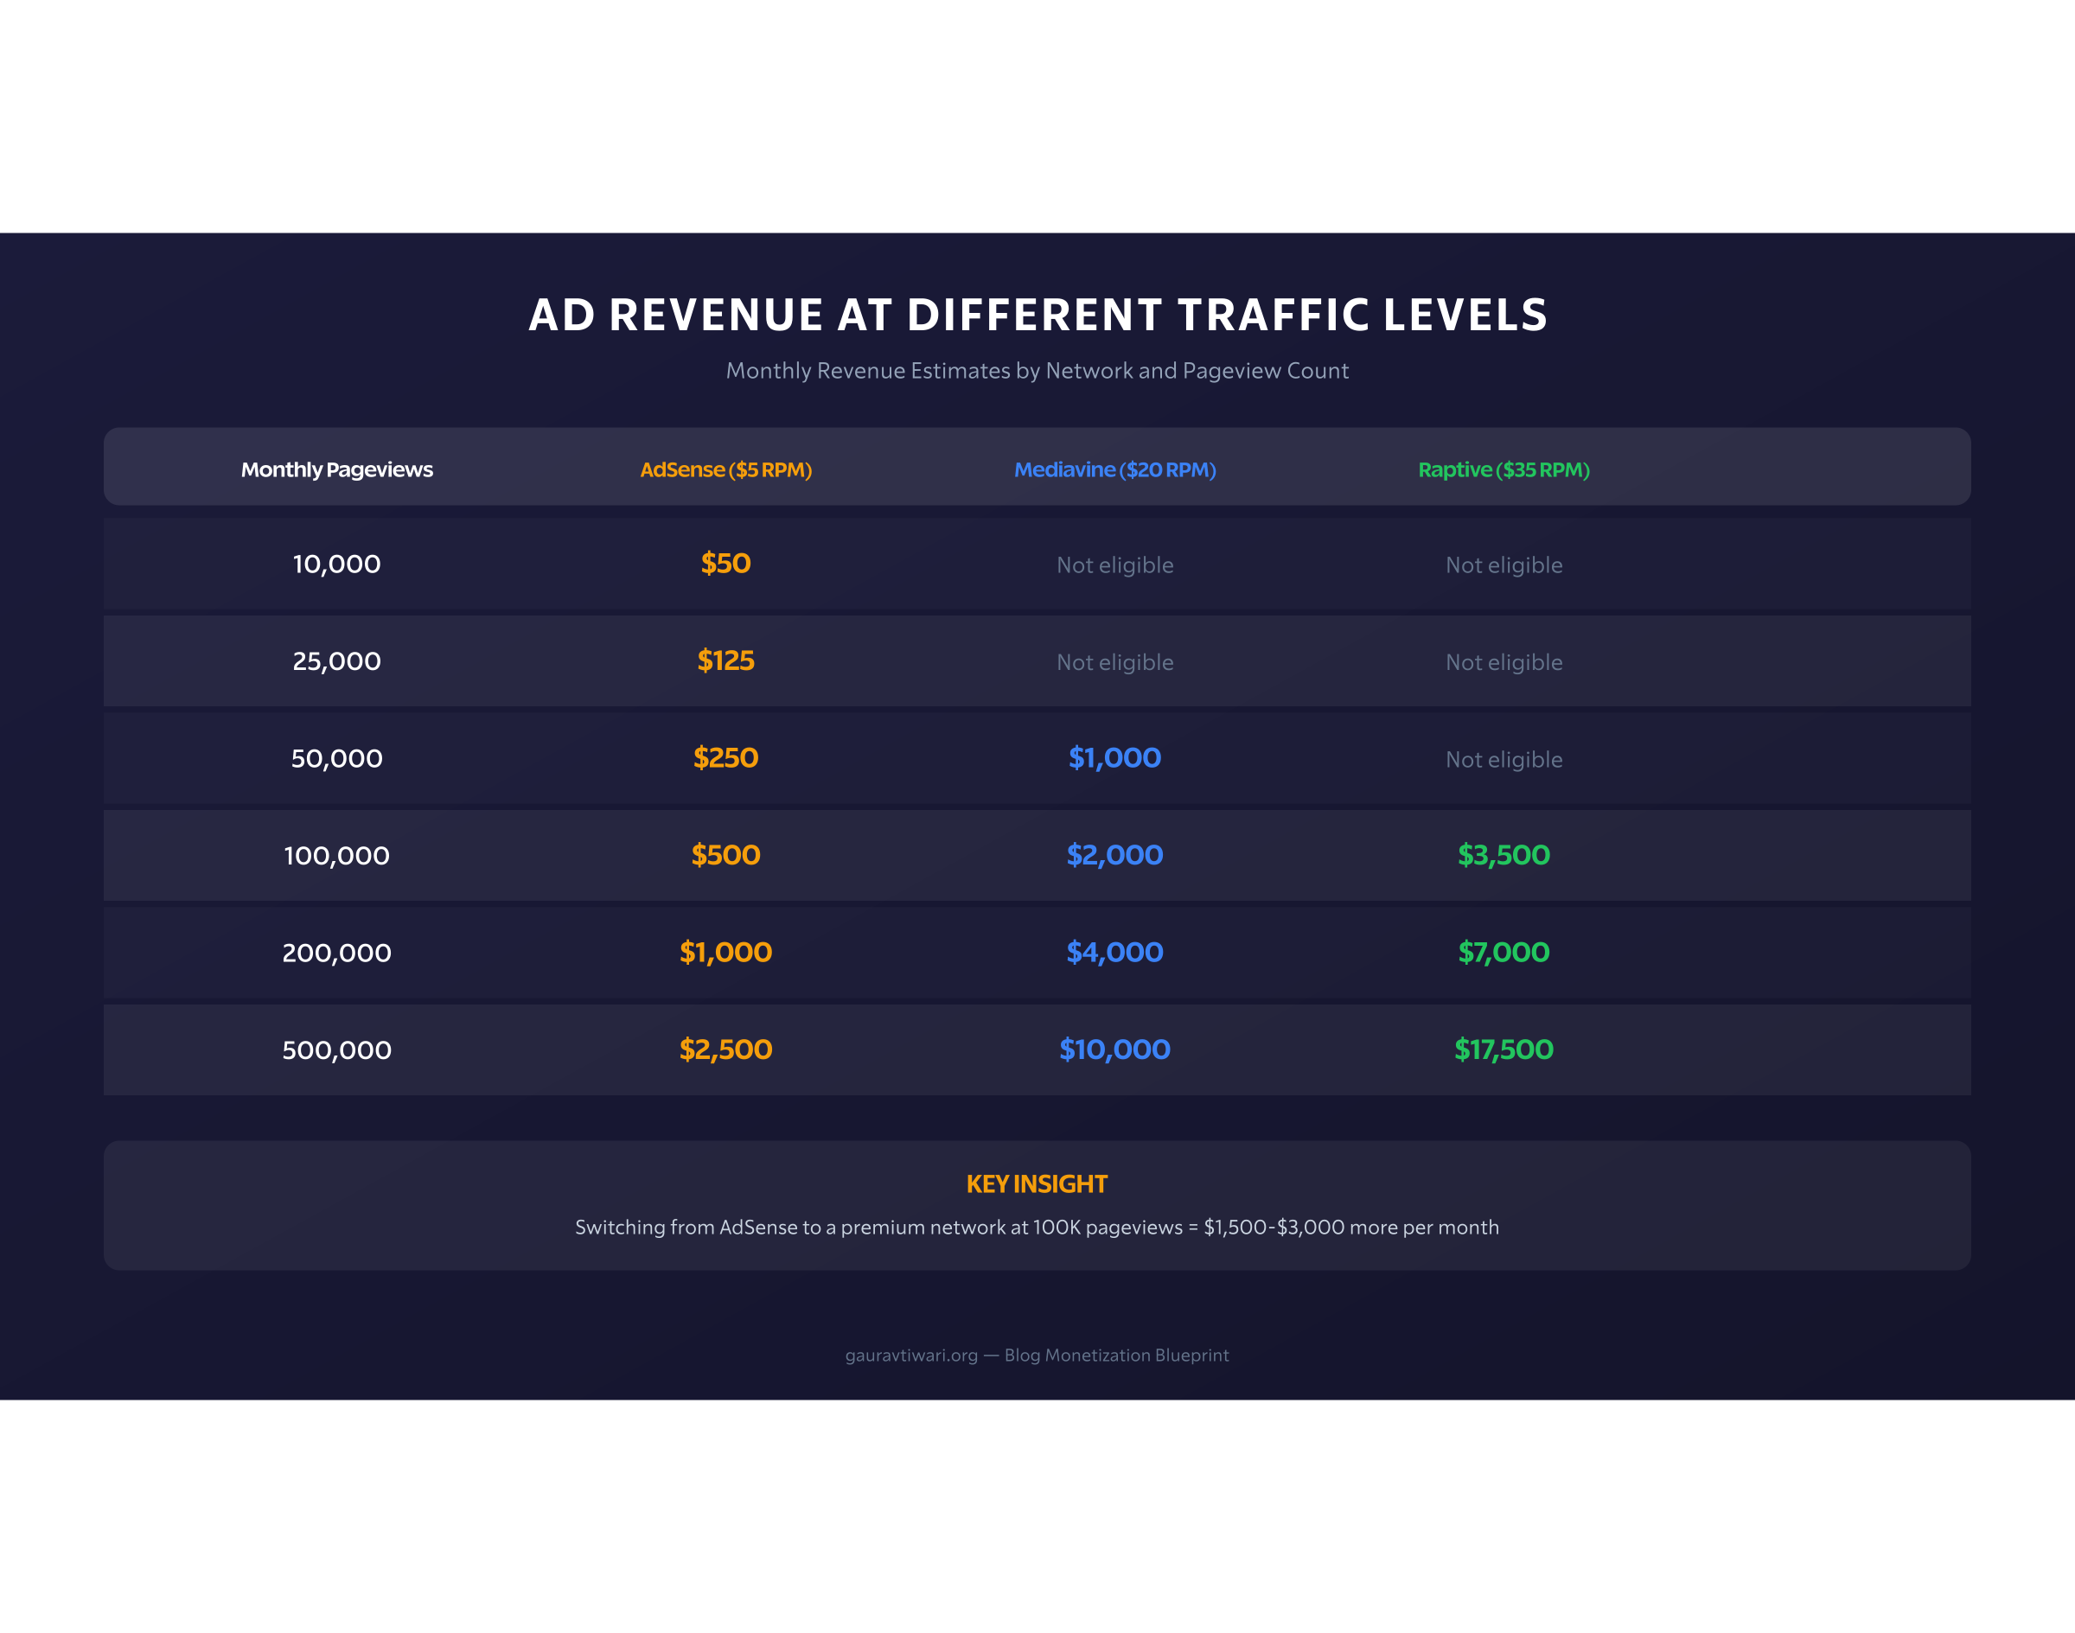Click the Raptive ($35 RPM) column header
Screen dimensions: 2075x1633
click(x=1504, y=469)
